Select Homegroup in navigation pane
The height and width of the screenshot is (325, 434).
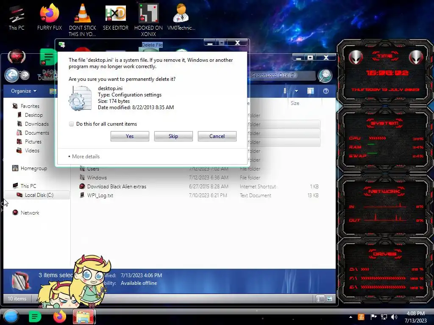[33, 168]
